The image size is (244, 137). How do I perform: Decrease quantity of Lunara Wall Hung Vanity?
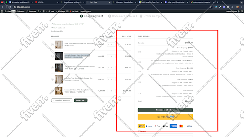[108, 91]
